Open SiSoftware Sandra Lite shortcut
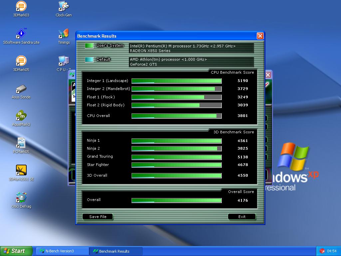The width and height of the screenshot is (341, 256). (21, 34)
